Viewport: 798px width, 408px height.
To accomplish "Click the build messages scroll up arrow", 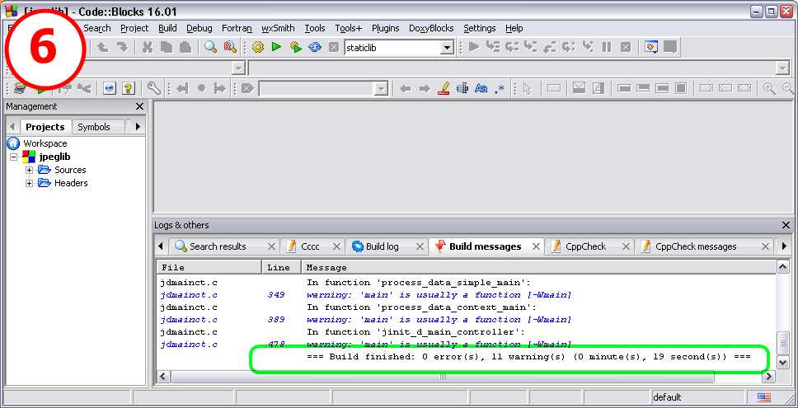I will (782, 267).
